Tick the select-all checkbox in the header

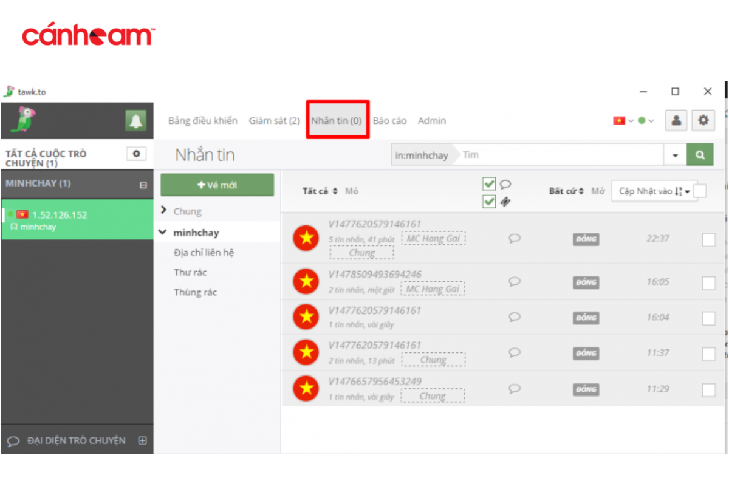pyautogui.click(x=700, y=191)
